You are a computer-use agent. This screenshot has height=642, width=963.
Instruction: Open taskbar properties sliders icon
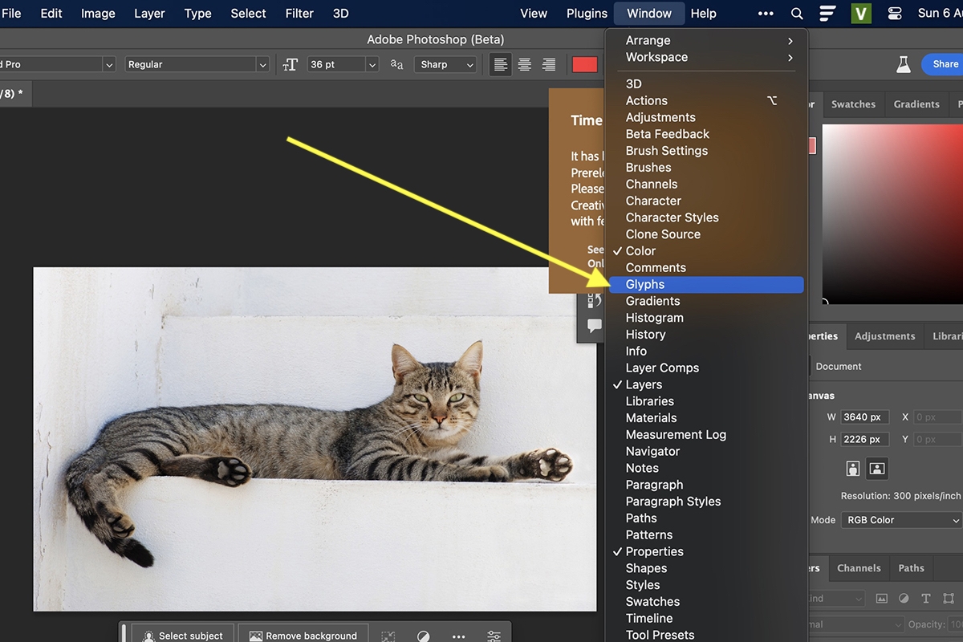(494, 636)
